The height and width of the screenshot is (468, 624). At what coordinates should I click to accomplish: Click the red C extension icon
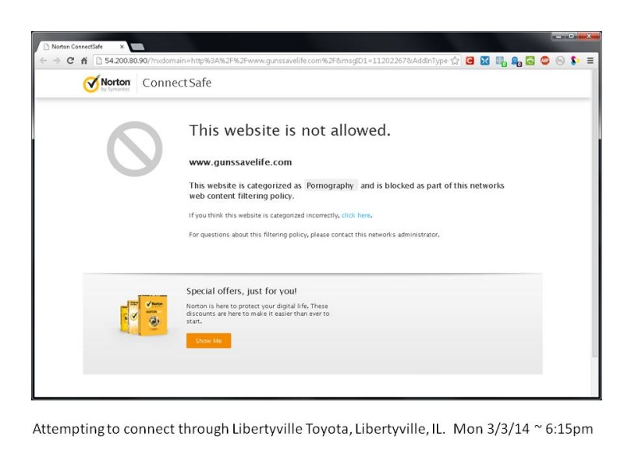coord(470,60)
